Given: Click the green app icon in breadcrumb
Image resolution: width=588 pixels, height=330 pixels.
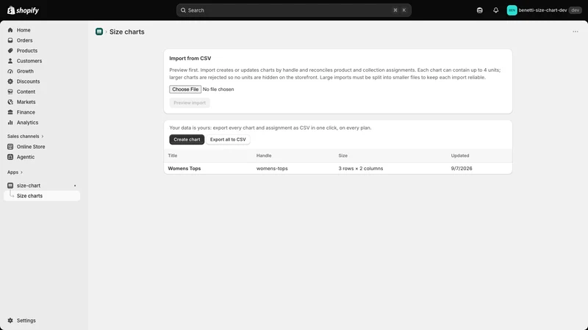Looking at the screenshot, I should pyautogui.click(x=99, y=32).
